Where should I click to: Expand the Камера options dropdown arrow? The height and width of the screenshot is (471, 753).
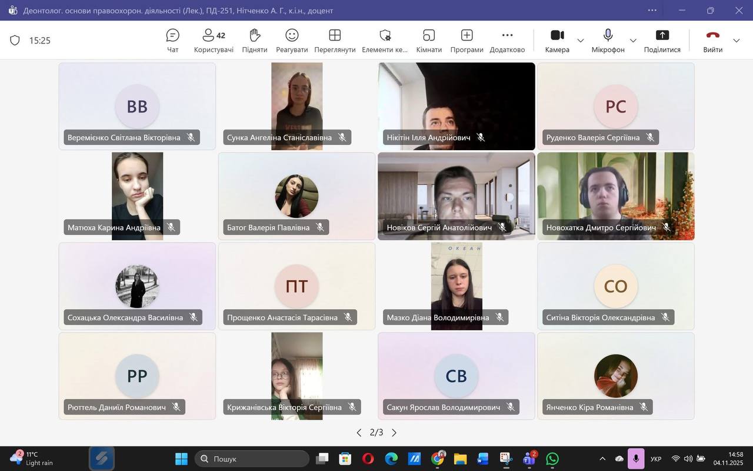[581, 41]
